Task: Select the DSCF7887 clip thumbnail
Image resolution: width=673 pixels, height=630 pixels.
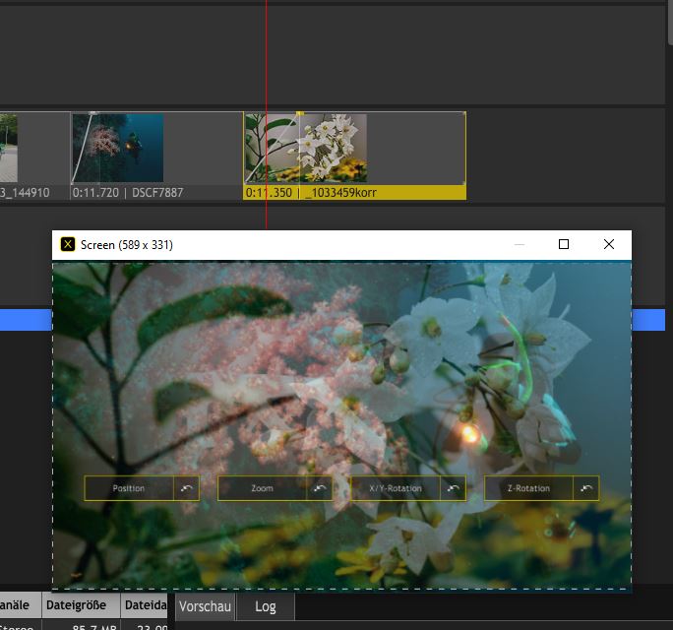Action: (x=117, y=148)
